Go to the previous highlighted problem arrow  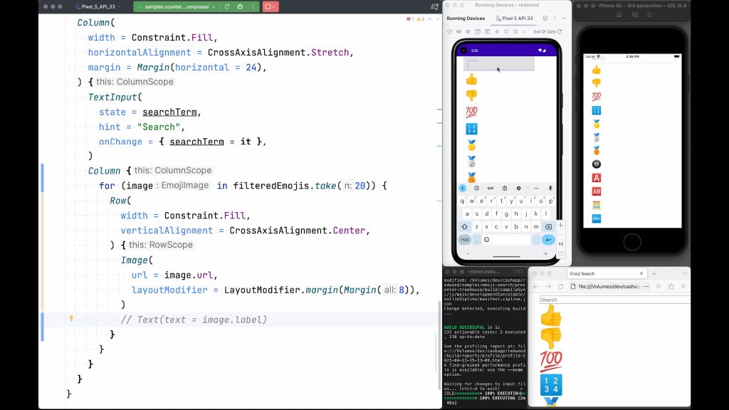430,19
